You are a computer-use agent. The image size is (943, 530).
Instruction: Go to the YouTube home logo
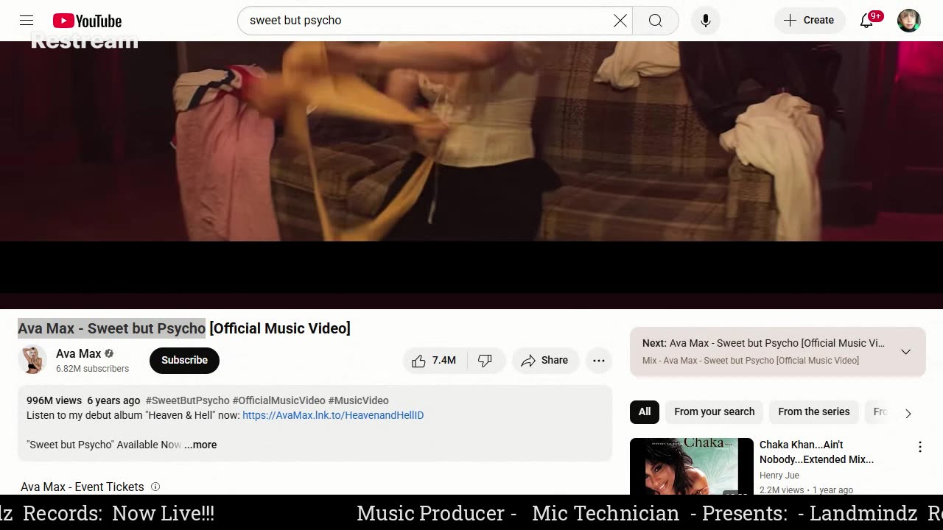[x=87, y=21]
